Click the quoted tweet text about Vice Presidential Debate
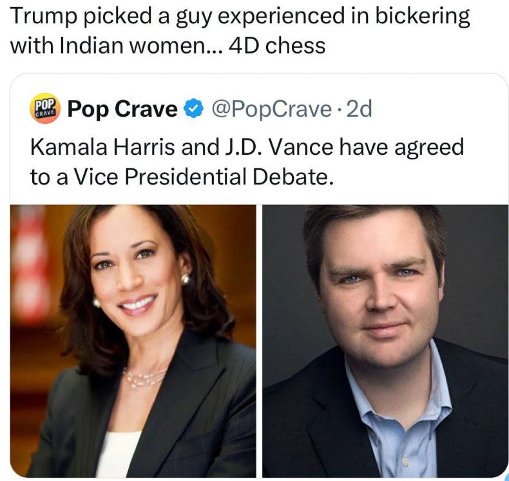The height and width of the screenshot is (481, 509). click(x=247, y=162)
